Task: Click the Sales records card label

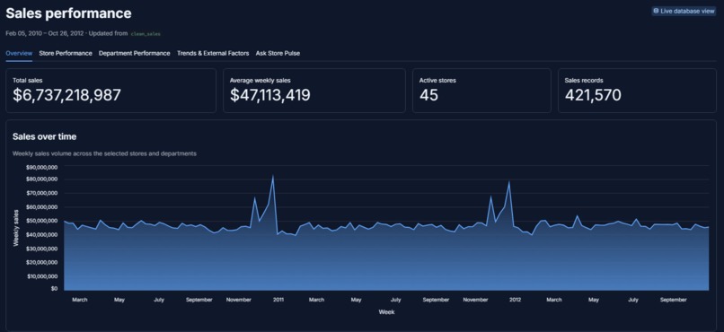Action: coord(584,80)
